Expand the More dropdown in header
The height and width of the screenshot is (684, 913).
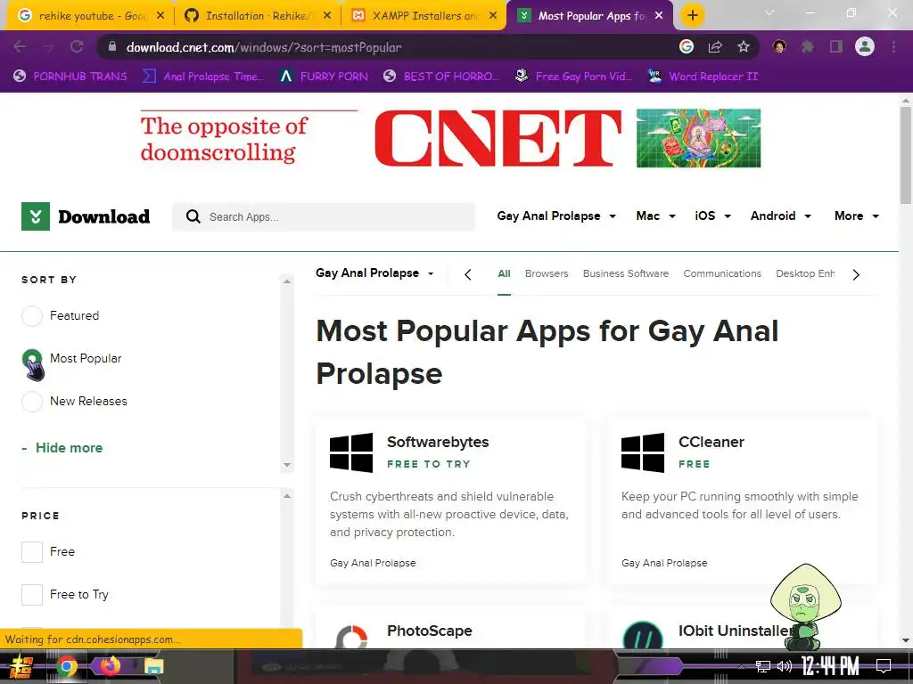tap(857, 216)
